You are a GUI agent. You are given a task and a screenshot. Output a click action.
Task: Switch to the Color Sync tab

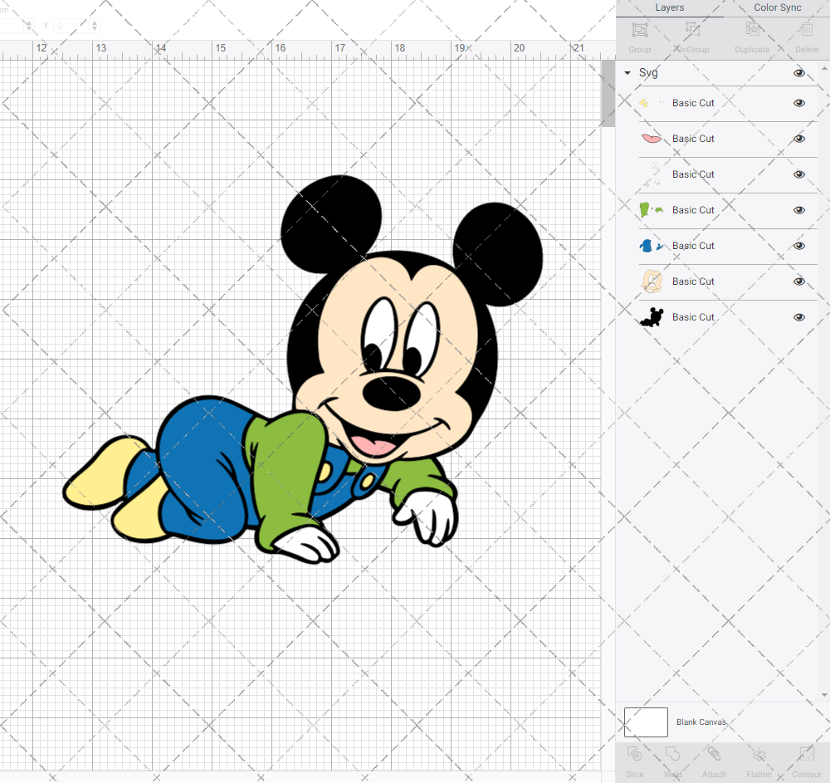tap(777, 8)
